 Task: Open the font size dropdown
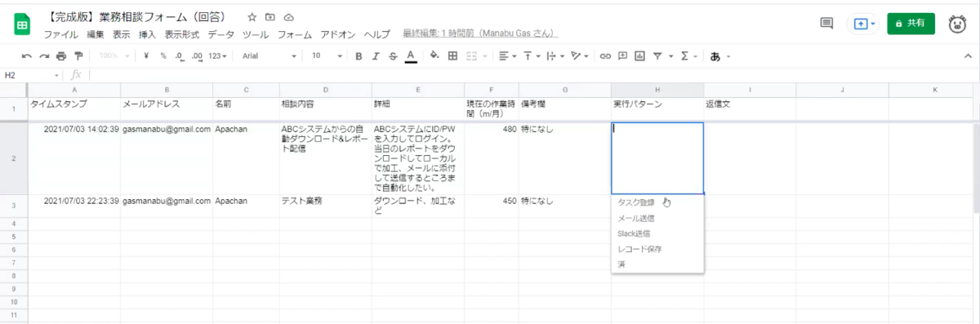[327, 56]
